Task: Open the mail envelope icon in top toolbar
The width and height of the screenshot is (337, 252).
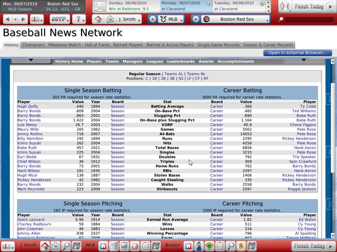Action: [110, 19]
